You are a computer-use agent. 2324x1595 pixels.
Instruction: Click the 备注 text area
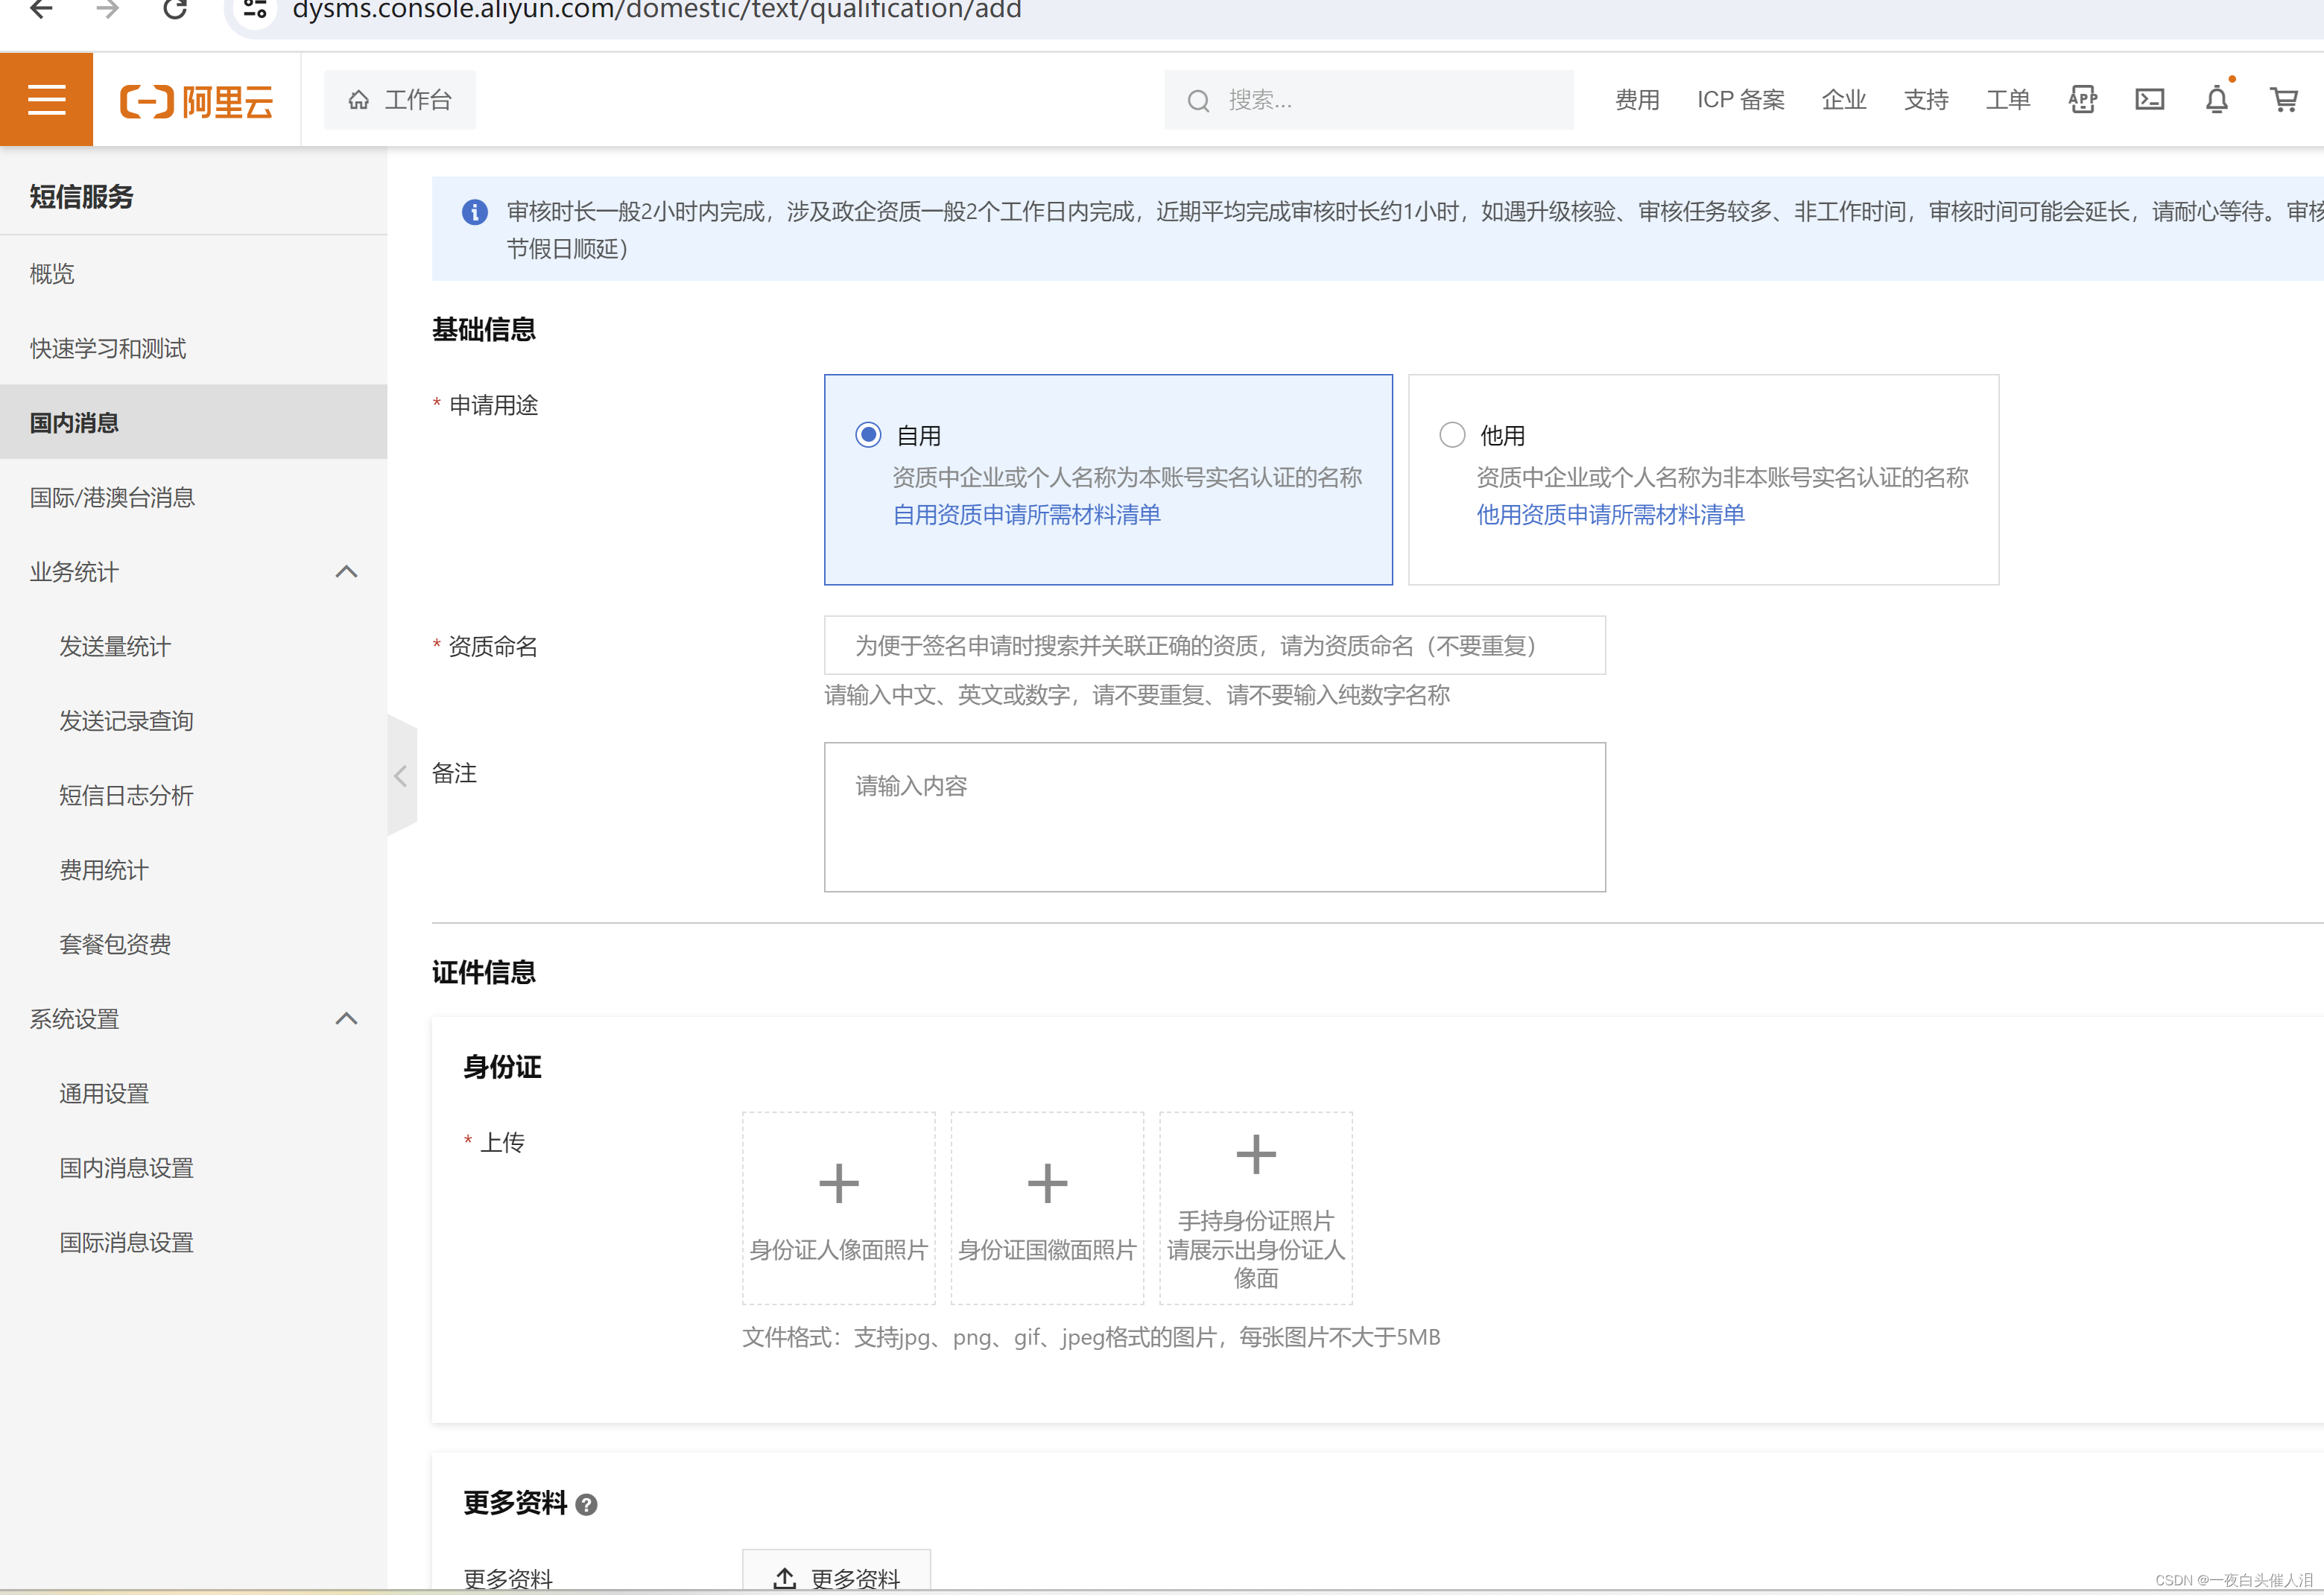pos(1214,817)
